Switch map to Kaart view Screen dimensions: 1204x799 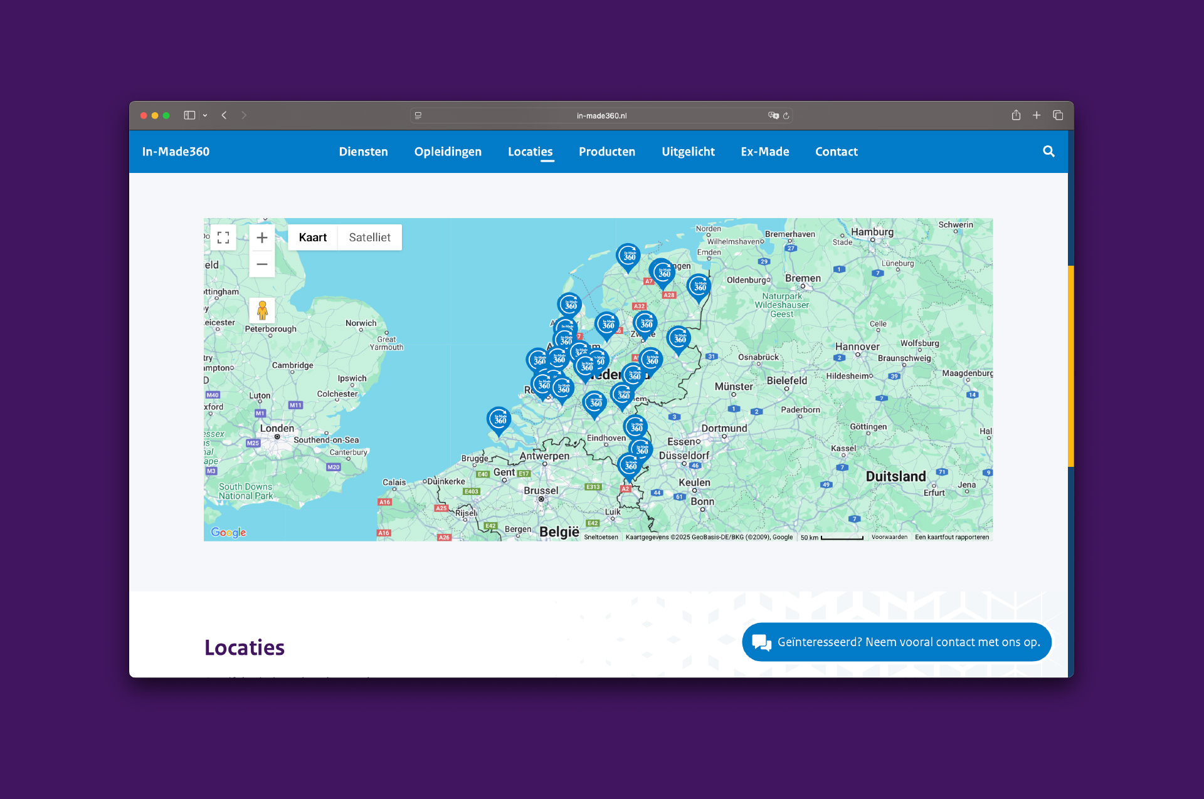pyautogui.click(x=312, y=238)
